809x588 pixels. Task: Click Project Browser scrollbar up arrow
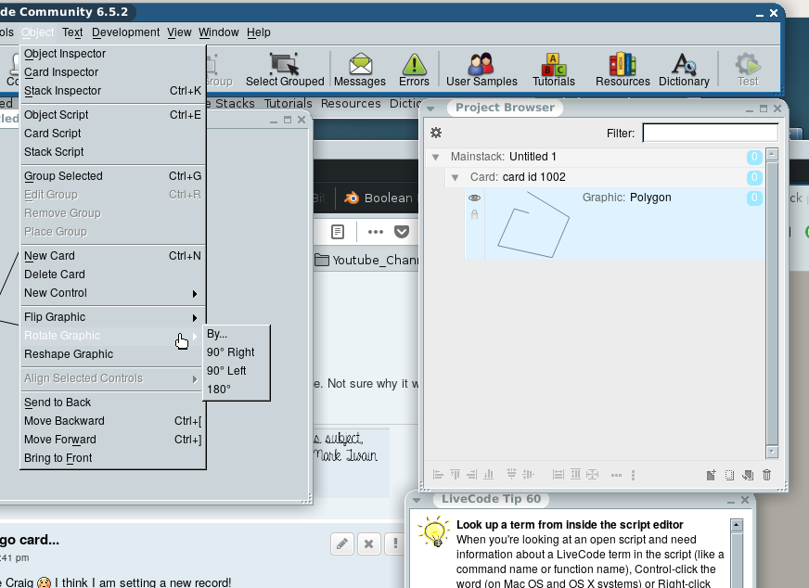click(772, 154)
